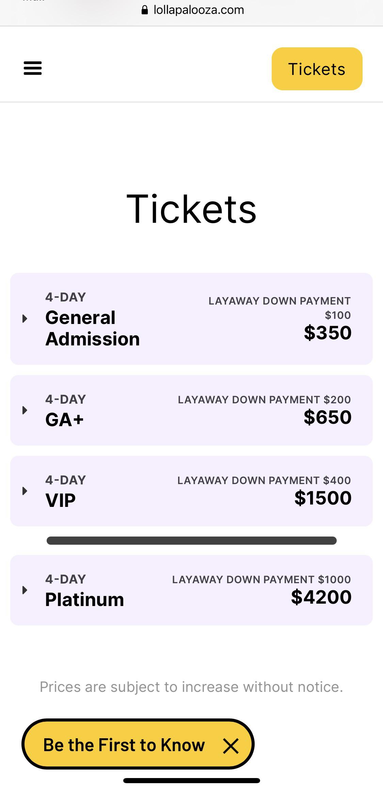Click the $1500 VIP price
The image size is (383, 791).
pyautogui.click(x=323, y=498)
